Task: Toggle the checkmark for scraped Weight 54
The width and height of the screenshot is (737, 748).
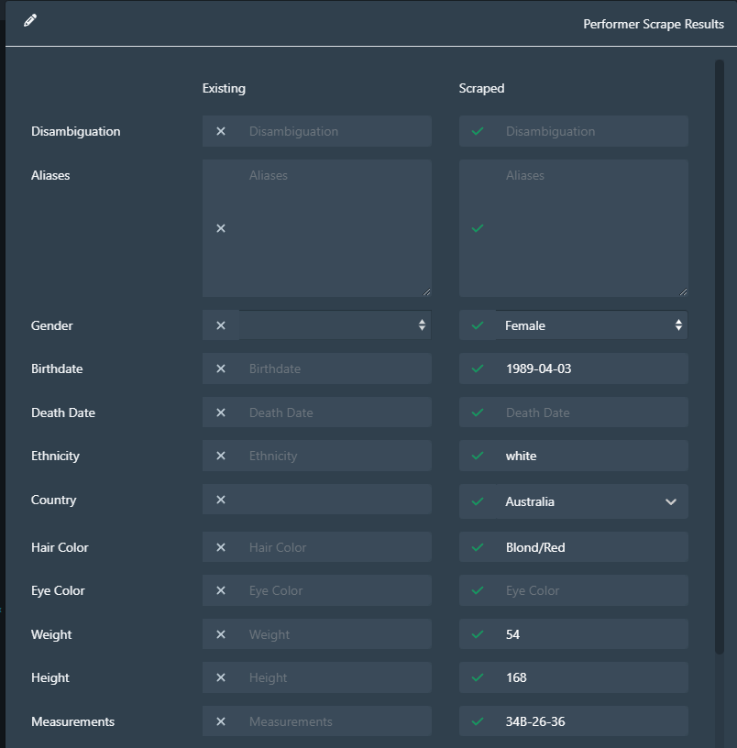Action: tap(477, 633)
